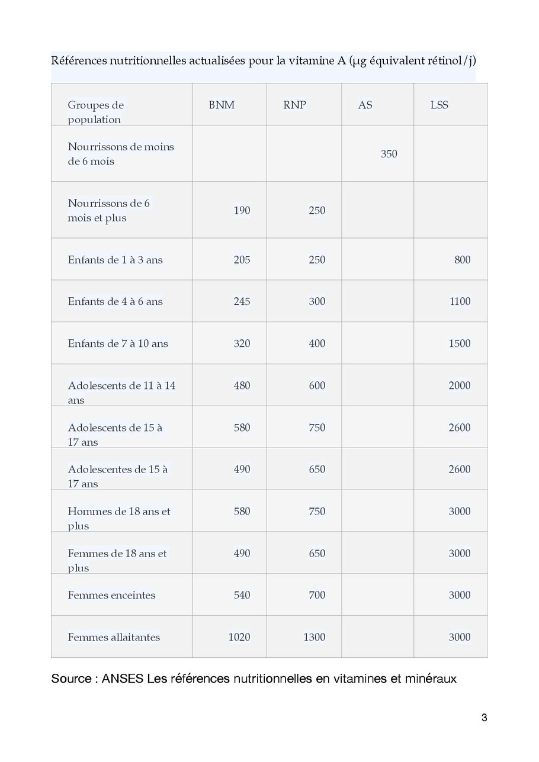Click the BNM value 190

(242, 210)
